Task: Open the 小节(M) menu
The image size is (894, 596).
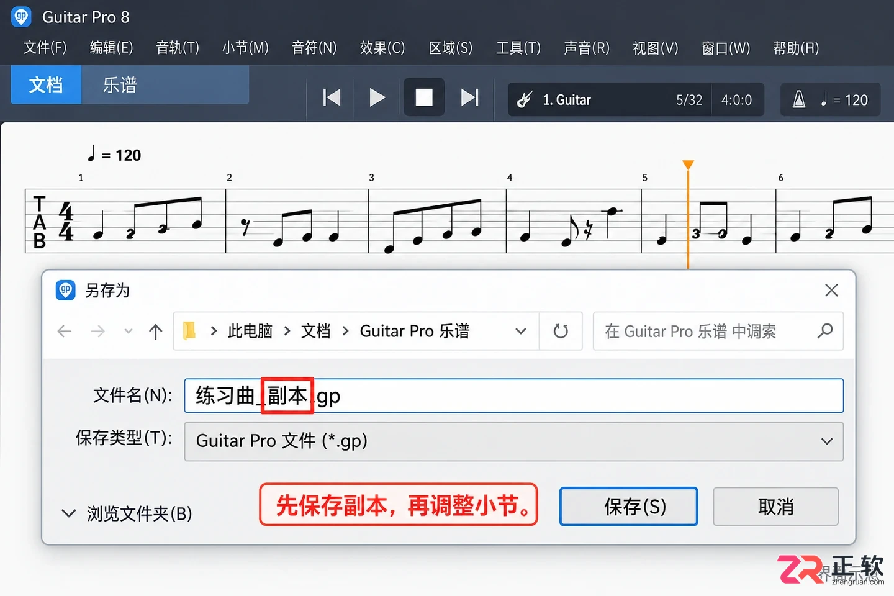Action: pos(246,48)
